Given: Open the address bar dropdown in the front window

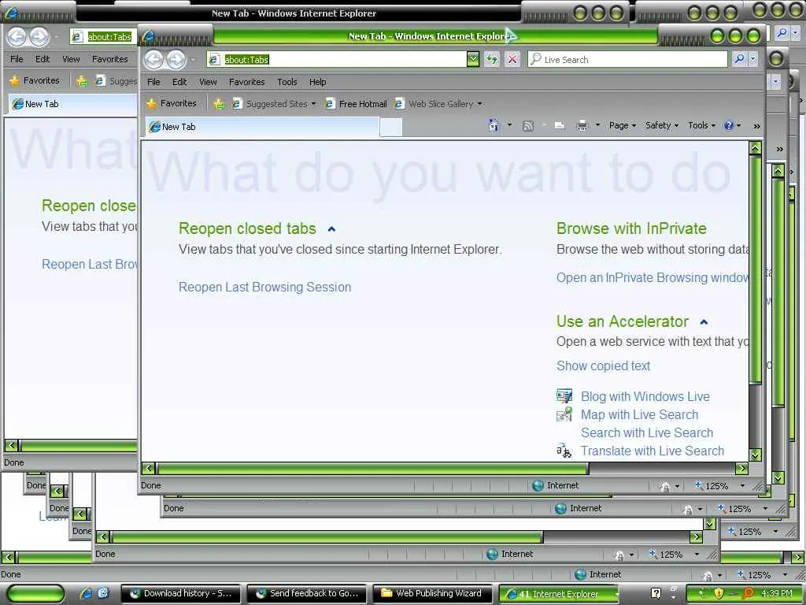Looking at the screenshot, I should (473, 59).
